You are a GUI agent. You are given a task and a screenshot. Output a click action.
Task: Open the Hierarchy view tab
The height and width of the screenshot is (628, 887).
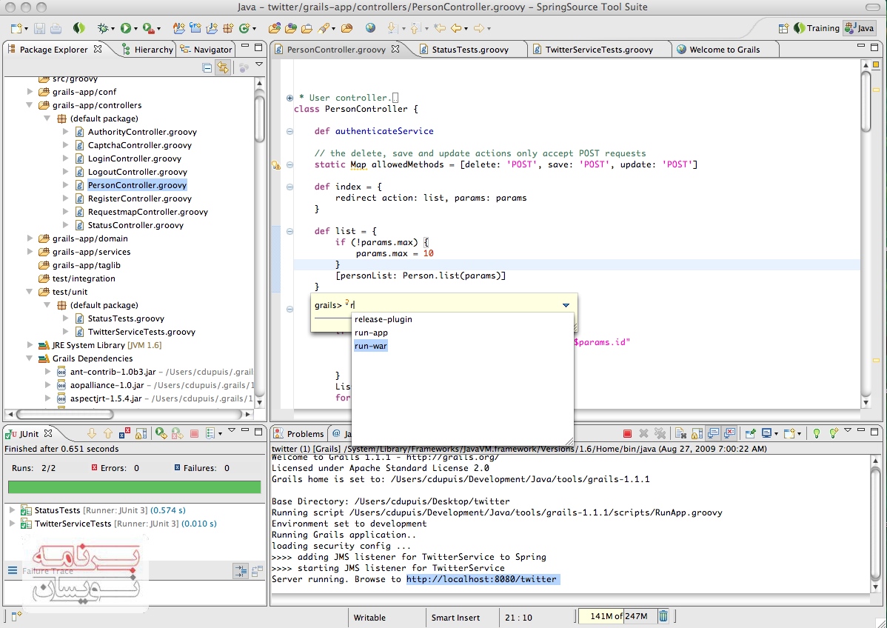(153, 50)
